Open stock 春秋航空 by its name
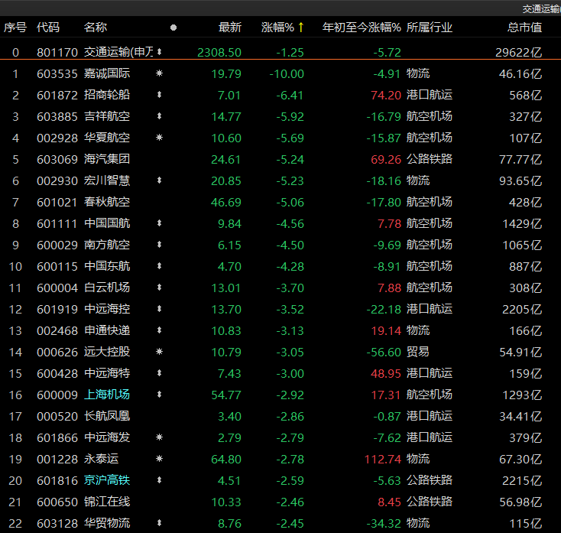 [x=106, y=203]
